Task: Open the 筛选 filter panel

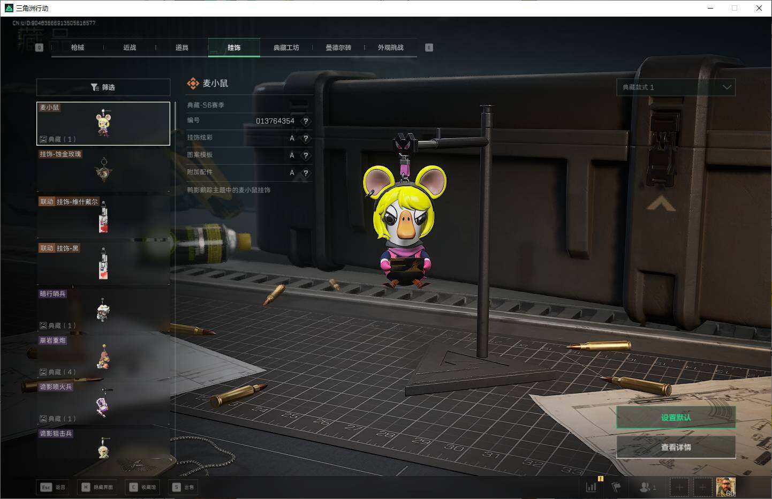Action: (x=103, y=87)
